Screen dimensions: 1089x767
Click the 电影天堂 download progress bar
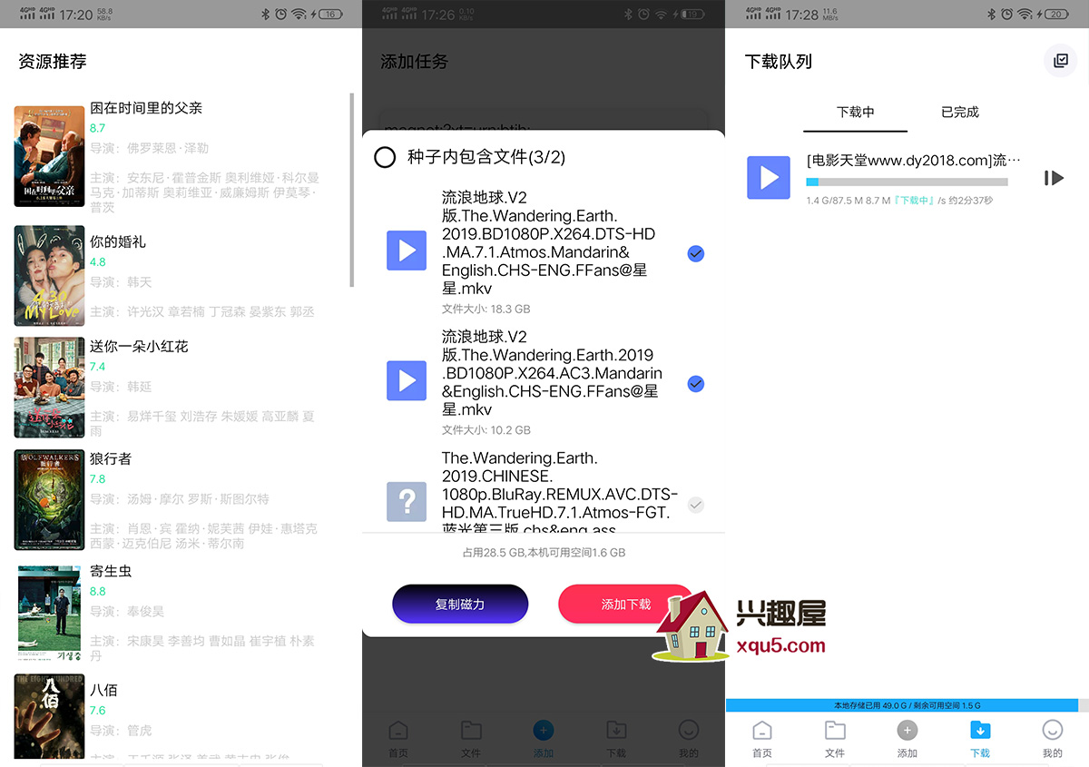pos(907,182)
